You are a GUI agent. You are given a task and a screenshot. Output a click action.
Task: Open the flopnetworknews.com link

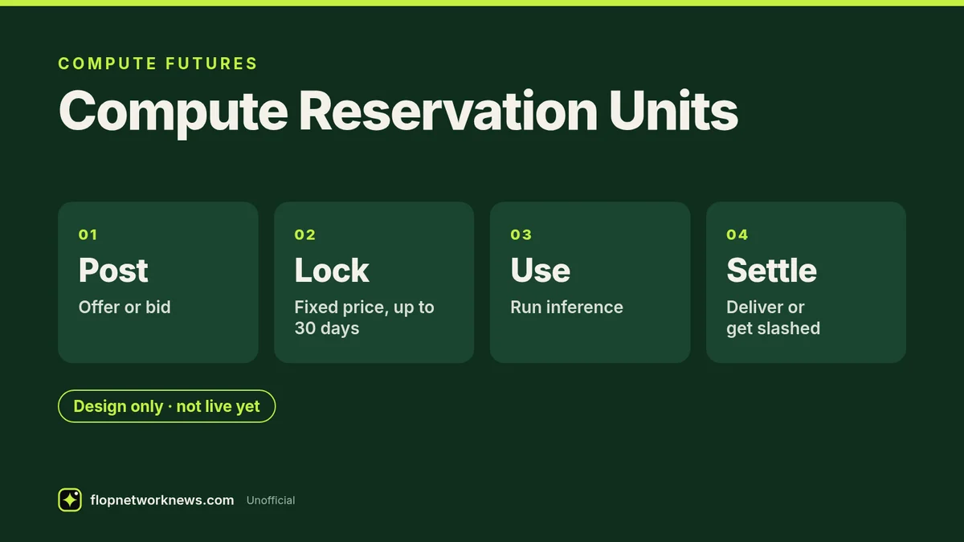tap(163, 500)
